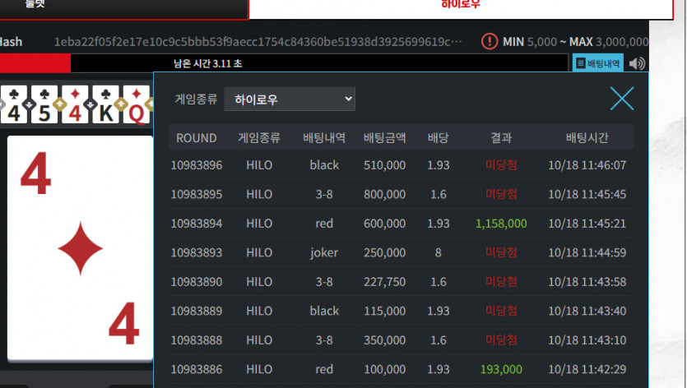Click the remaining time progress bar
The height and width of the screenshot is (388, 687).
coord(285,63)
